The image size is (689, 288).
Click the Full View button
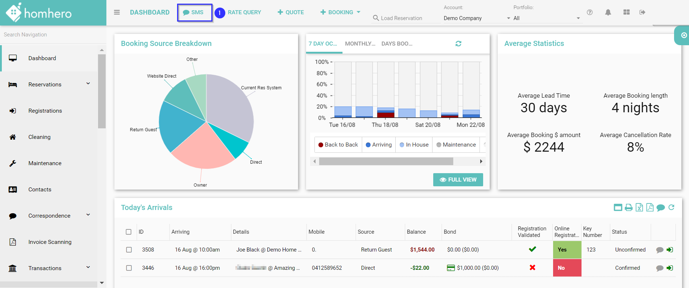click(x=458, y=180)
